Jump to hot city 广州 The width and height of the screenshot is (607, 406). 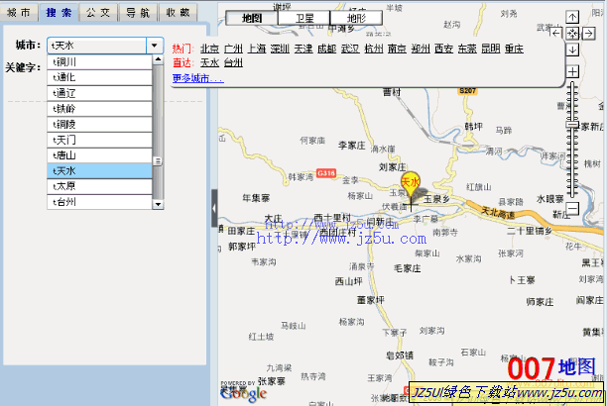[233, 49]
